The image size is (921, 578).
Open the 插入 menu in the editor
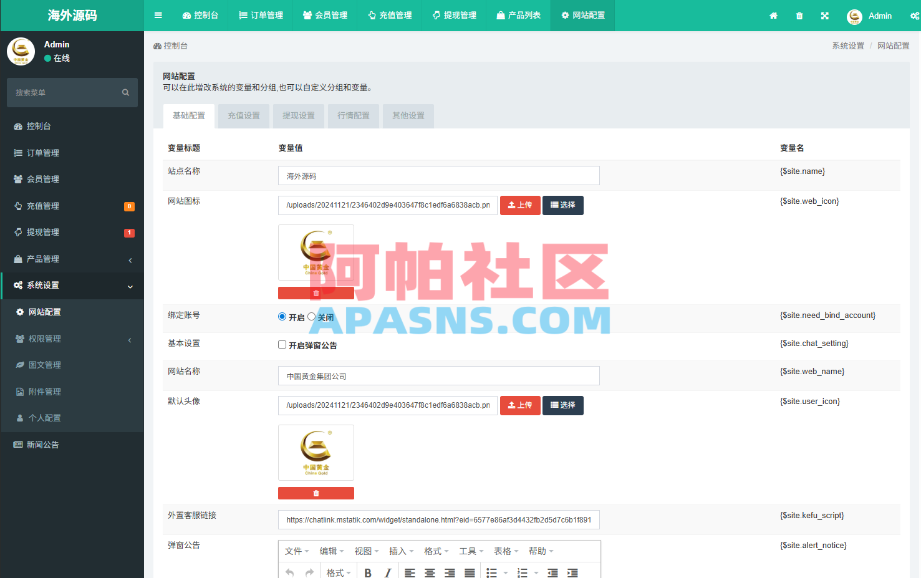tap(400, 551)
